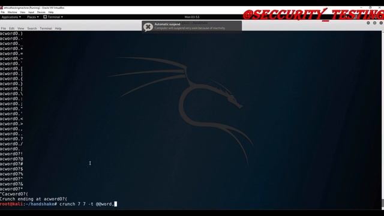Click the VirtualBox window icon in title bar
Screen dimensions: 384x216
click(x=1, y=8)
